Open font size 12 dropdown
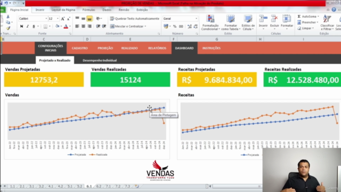The width and height of the screenshot is (341, 192). point(58,19)
